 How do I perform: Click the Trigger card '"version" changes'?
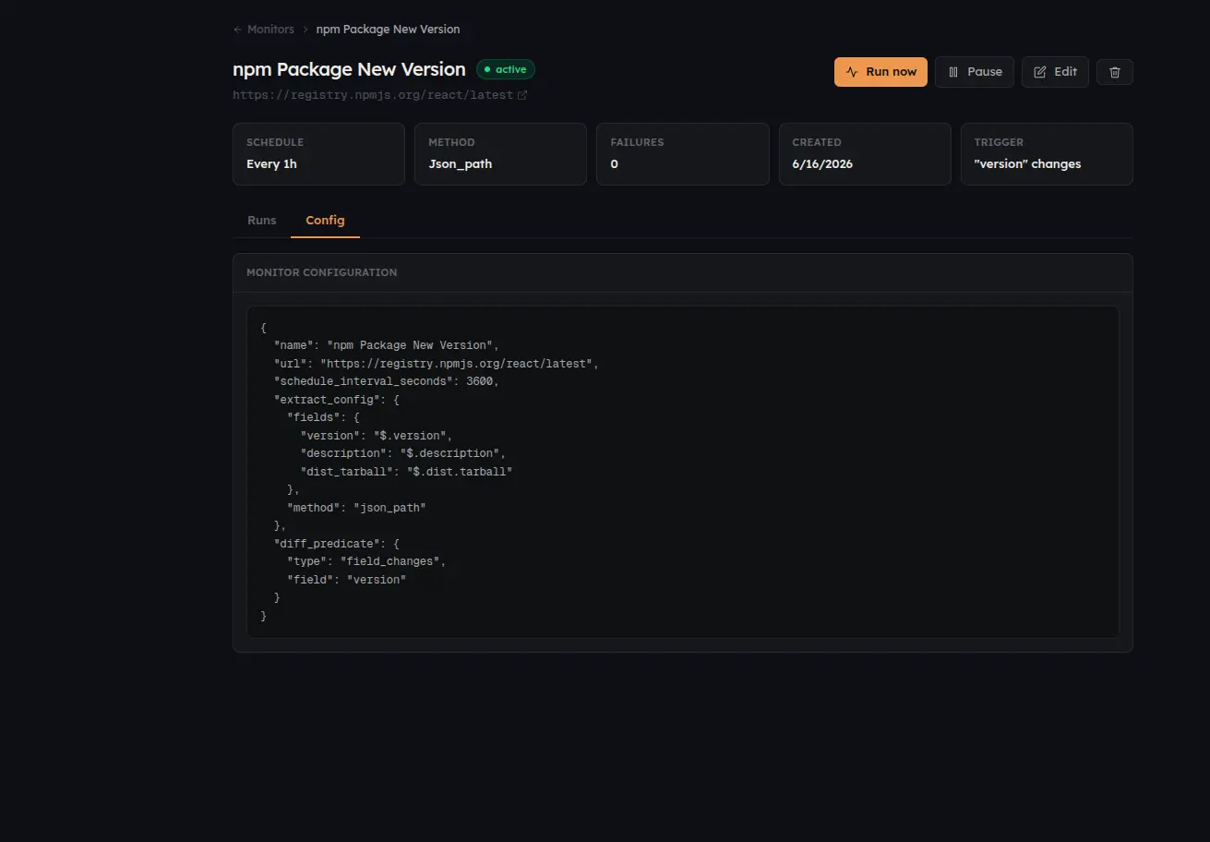tap(1047, 154)
